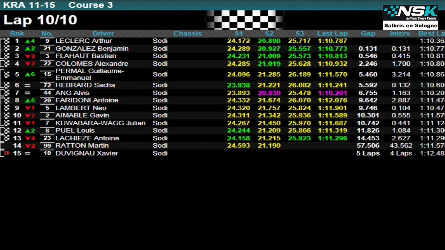Click LACHIEZE's S3 time 25.923
445x250 pixels.
(300, 138)
